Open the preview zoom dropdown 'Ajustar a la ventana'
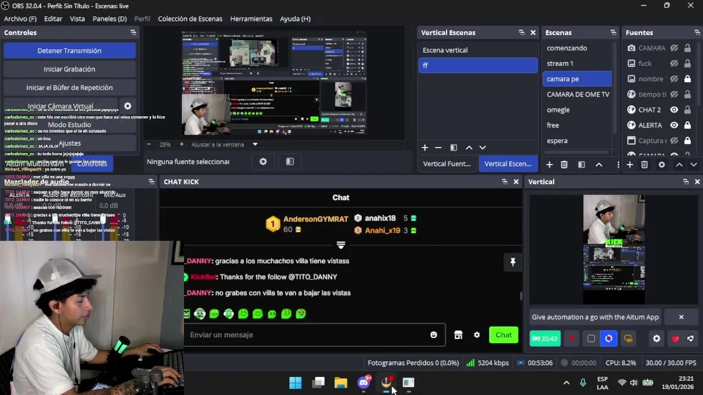 click(225, 144)
